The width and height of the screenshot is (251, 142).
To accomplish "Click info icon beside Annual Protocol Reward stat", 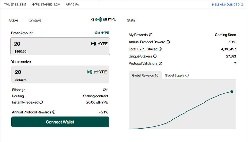I will [168, 42].
